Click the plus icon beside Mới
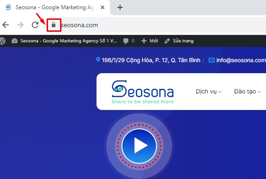Viewport: 266px width, 179px height. pyautogui.click(x=144, y=41)
